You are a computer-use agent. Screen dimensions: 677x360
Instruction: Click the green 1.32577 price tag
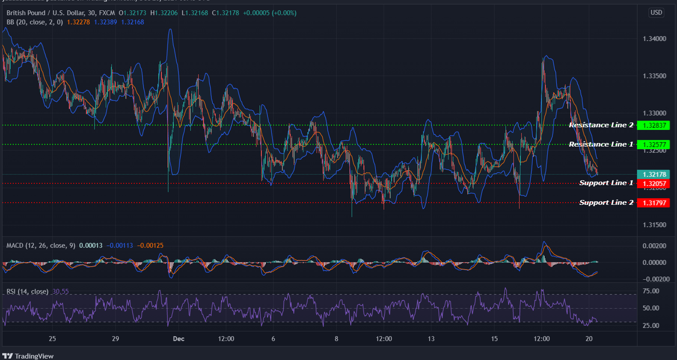click(x=653, y=145)
